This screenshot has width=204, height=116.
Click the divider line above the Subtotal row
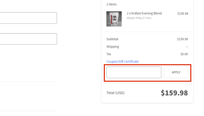point(147,32)
